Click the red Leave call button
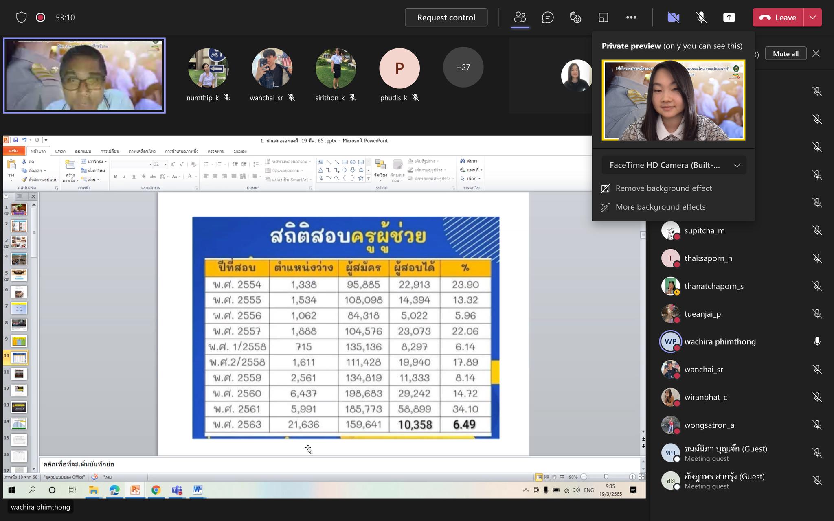Screen dimensions: 834x521 point(778,18)
